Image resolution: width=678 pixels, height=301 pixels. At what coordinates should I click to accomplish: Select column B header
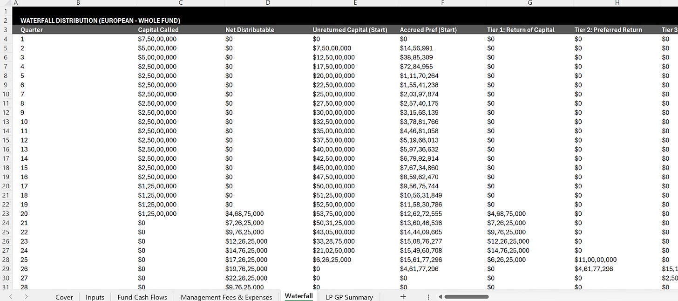(78, 3)
